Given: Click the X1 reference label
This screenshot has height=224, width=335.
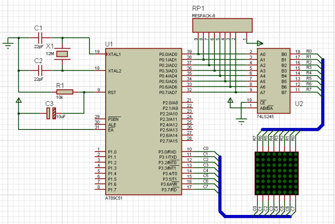Looking at the screenshot, I should tap(50, 46).
